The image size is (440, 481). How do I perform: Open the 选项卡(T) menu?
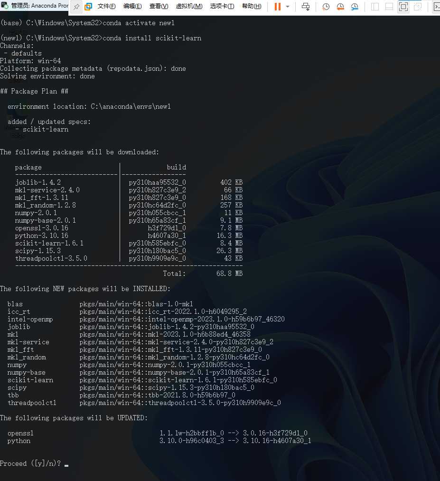point(222,6)
